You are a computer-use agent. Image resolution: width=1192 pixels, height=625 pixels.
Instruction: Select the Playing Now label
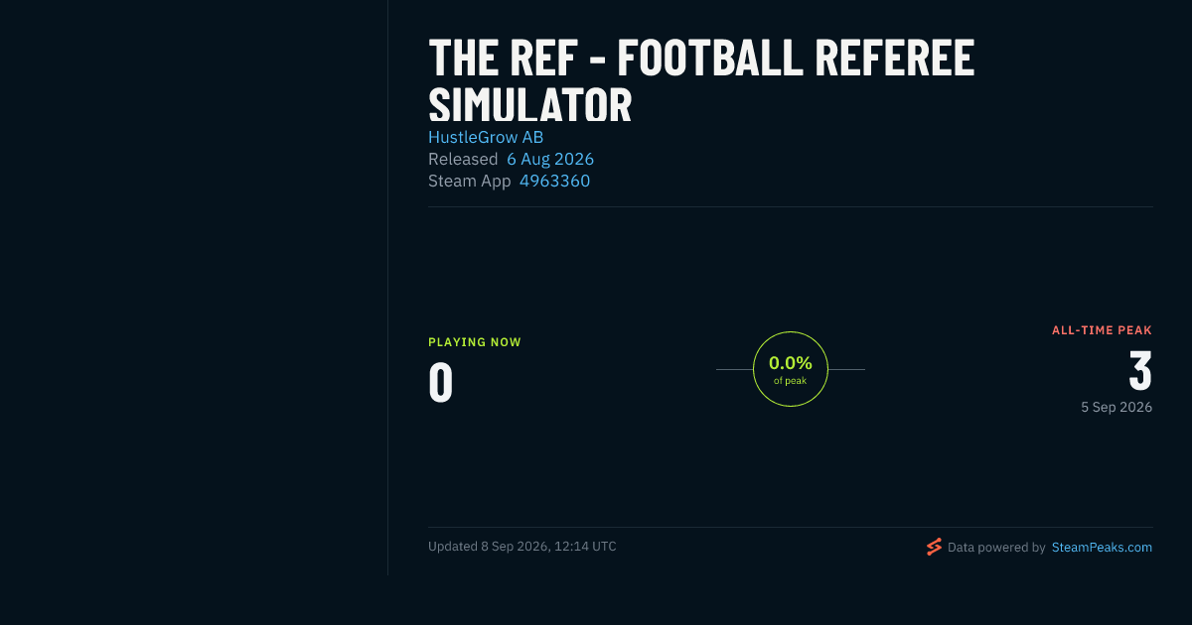(475, 342)
